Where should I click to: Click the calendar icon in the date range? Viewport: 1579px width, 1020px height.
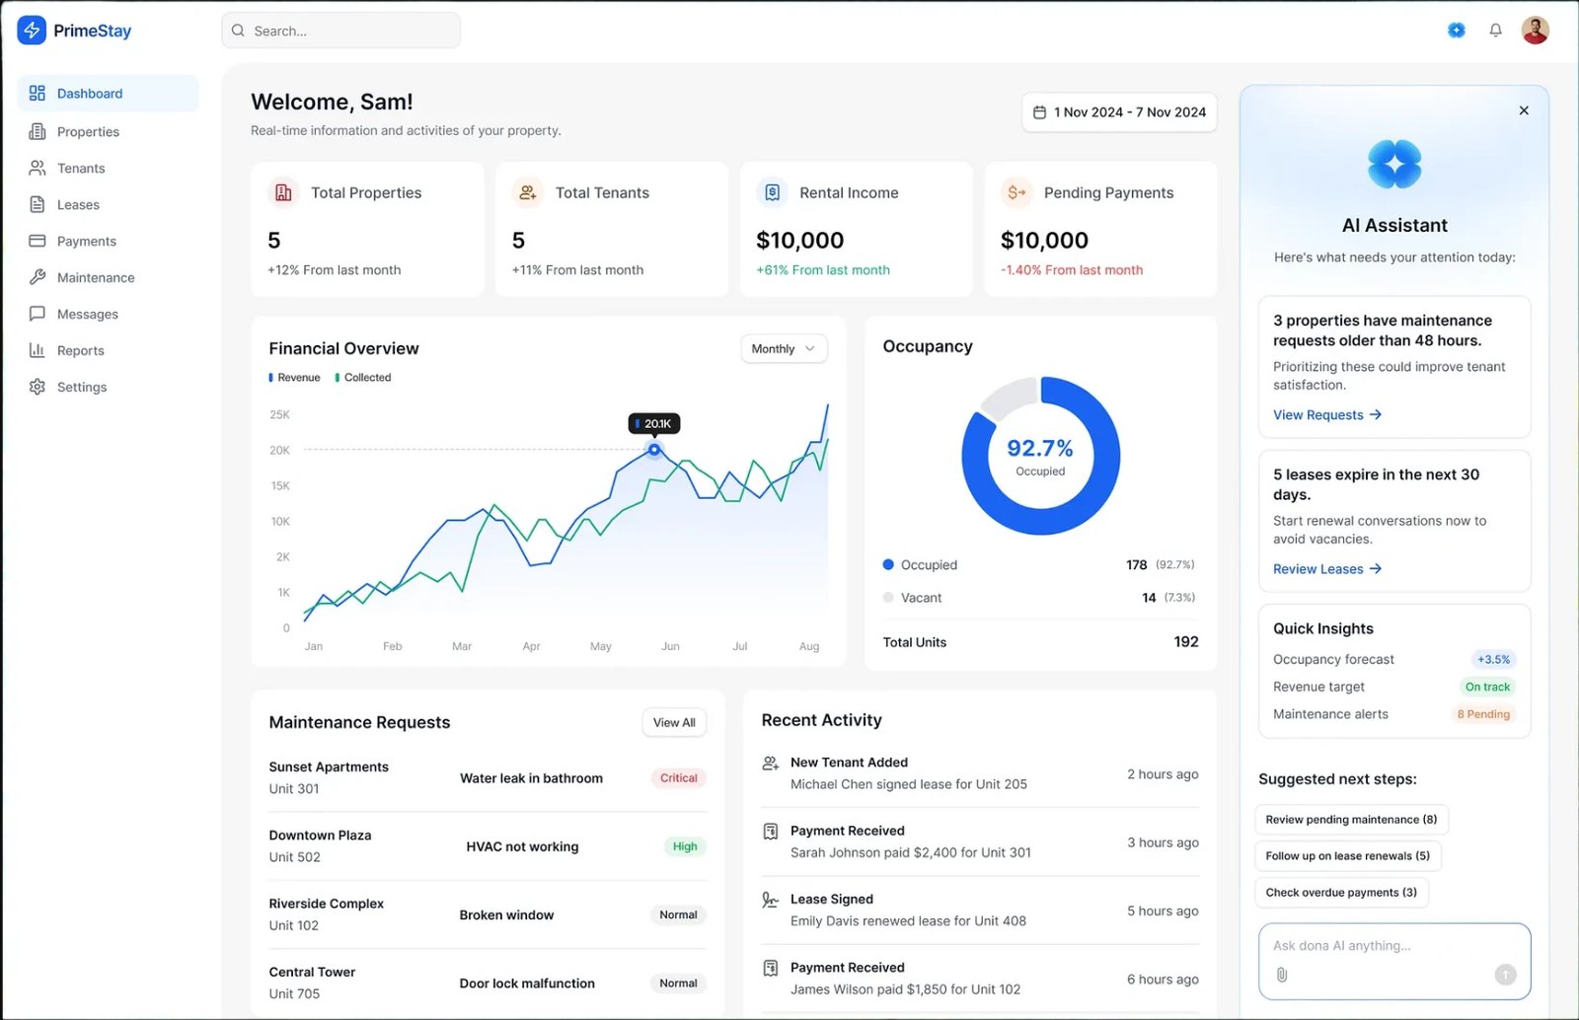tap(1039, 112)
